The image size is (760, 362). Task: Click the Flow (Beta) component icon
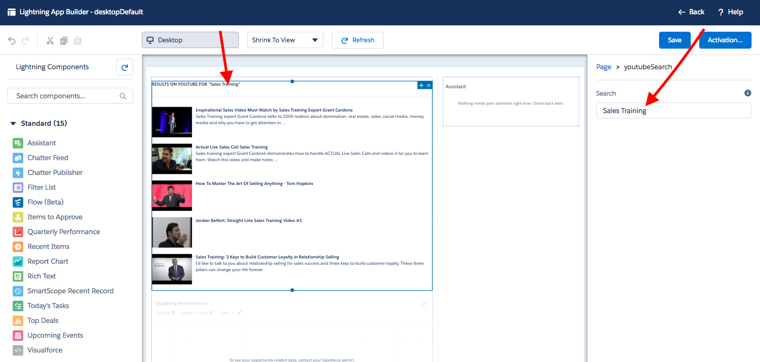(x=18, y=202)
